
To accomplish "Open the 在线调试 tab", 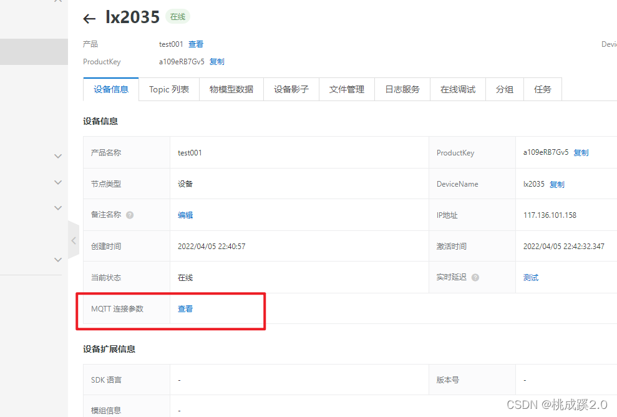I will (458, 89).
